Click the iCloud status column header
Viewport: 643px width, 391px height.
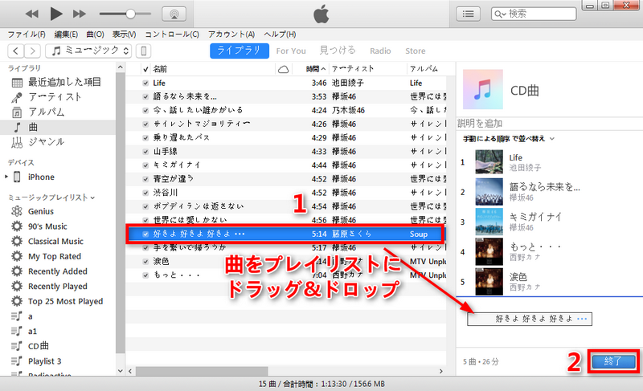point(283,69)
